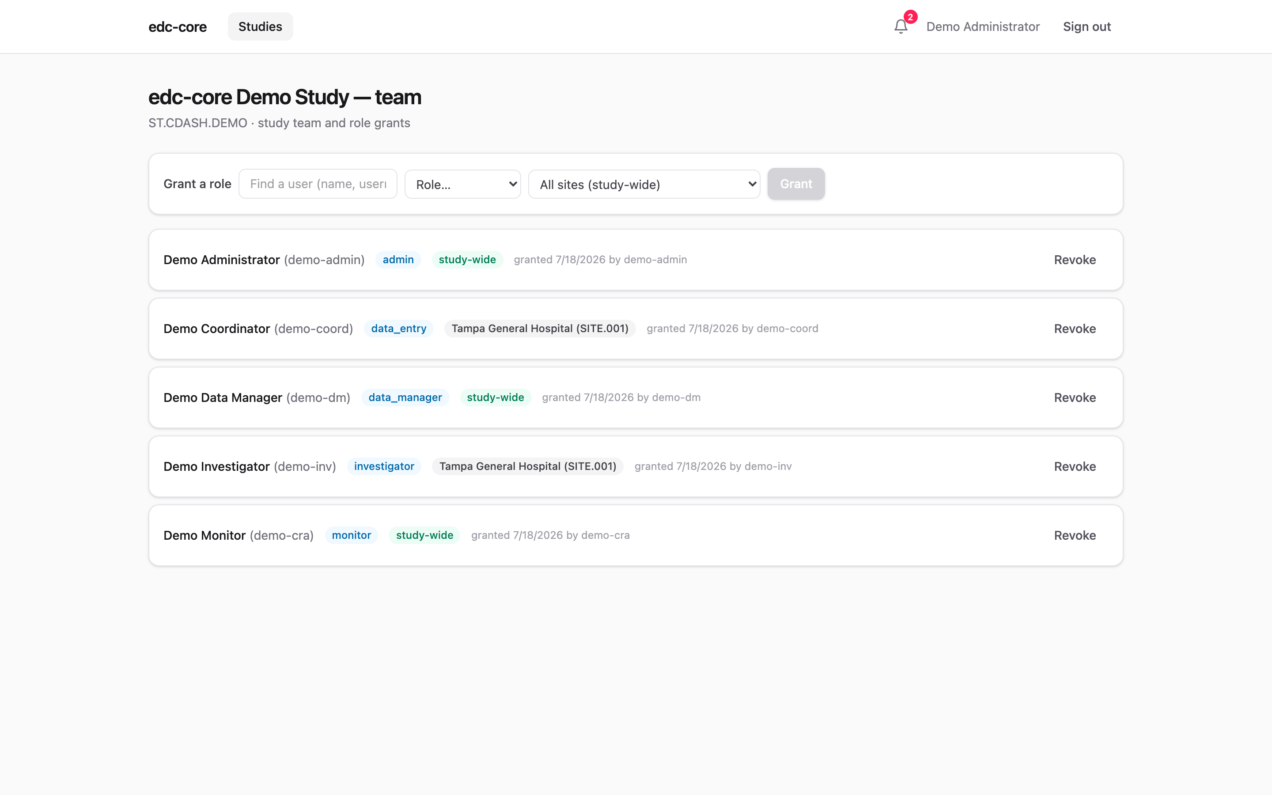Click the data_manager role badge

point(405,397)
